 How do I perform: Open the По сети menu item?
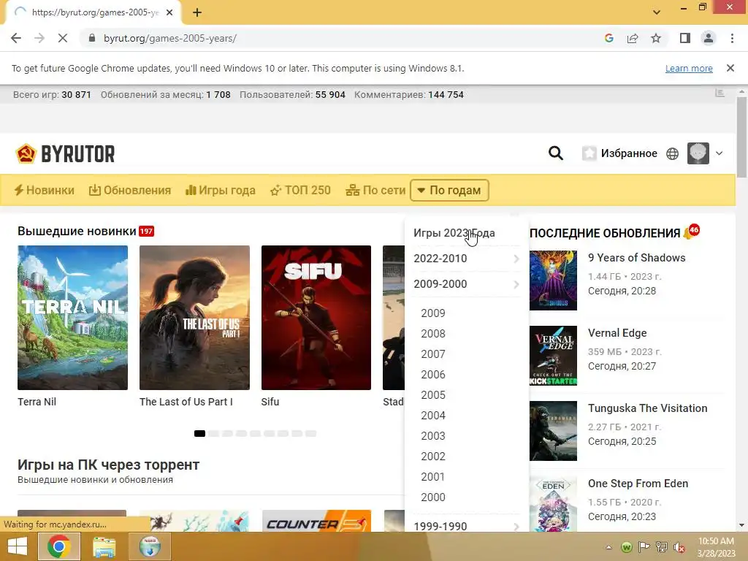(375, 191)
